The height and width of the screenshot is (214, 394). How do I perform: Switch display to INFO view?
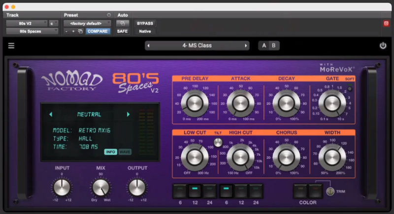click(110, 152)
